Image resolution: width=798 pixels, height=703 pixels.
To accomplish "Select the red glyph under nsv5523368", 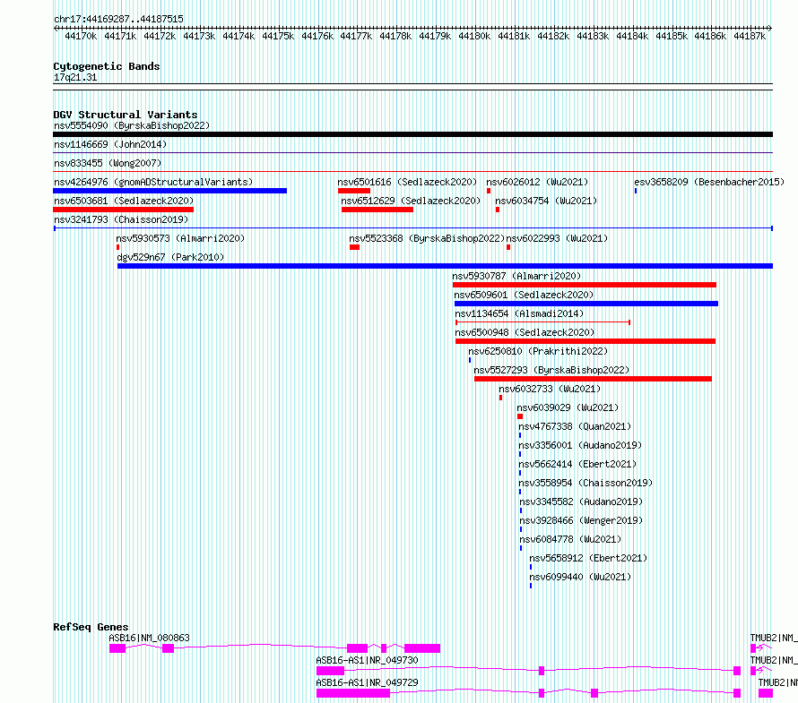I will (x=355, y=247).
